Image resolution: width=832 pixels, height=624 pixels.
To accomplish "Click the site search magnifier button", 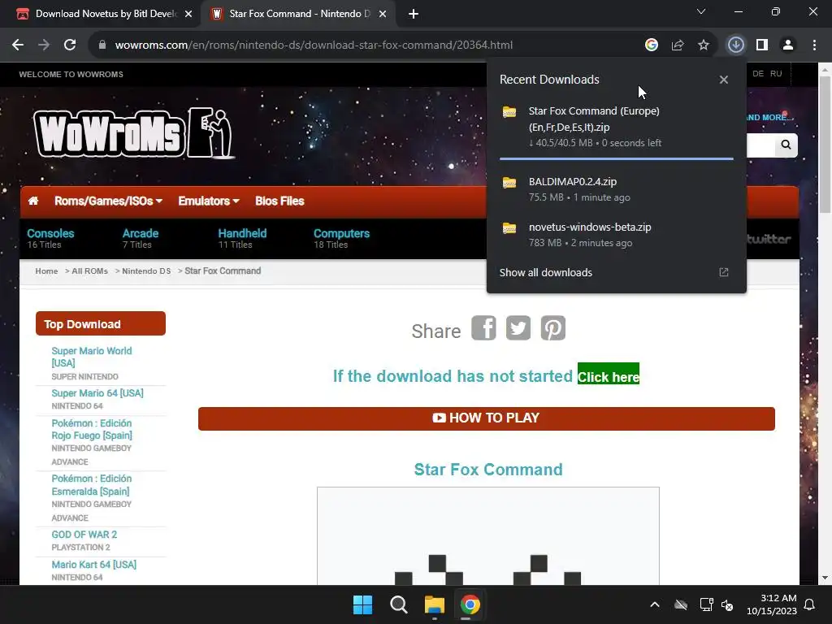I will click(786, 145).
